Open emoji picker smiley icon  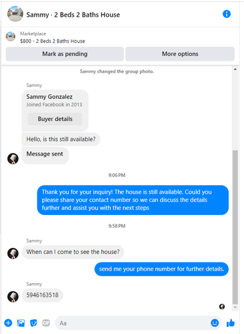215,323
